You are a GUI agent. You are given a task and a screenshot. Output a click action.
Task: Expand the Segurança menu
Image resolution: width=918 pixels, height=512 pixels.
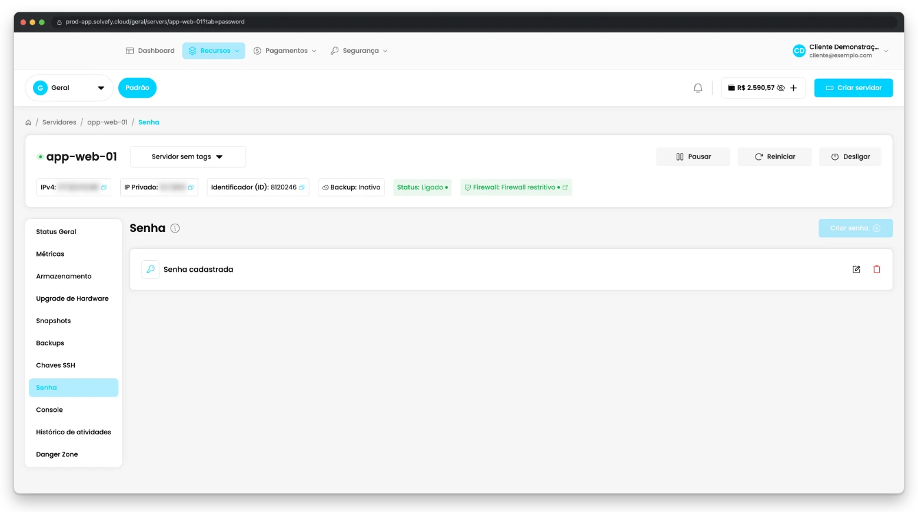coord(359,51)
